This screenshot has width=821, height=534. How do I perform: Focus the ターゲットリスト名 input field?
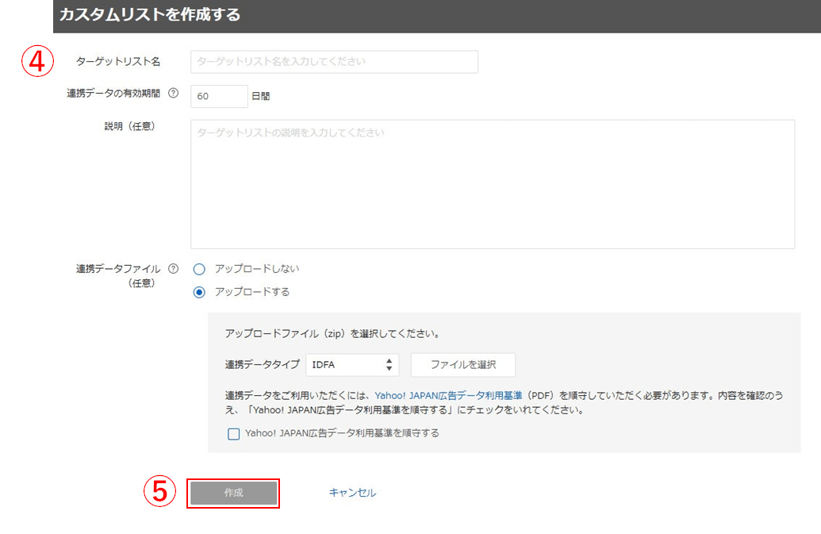[334, 62]
